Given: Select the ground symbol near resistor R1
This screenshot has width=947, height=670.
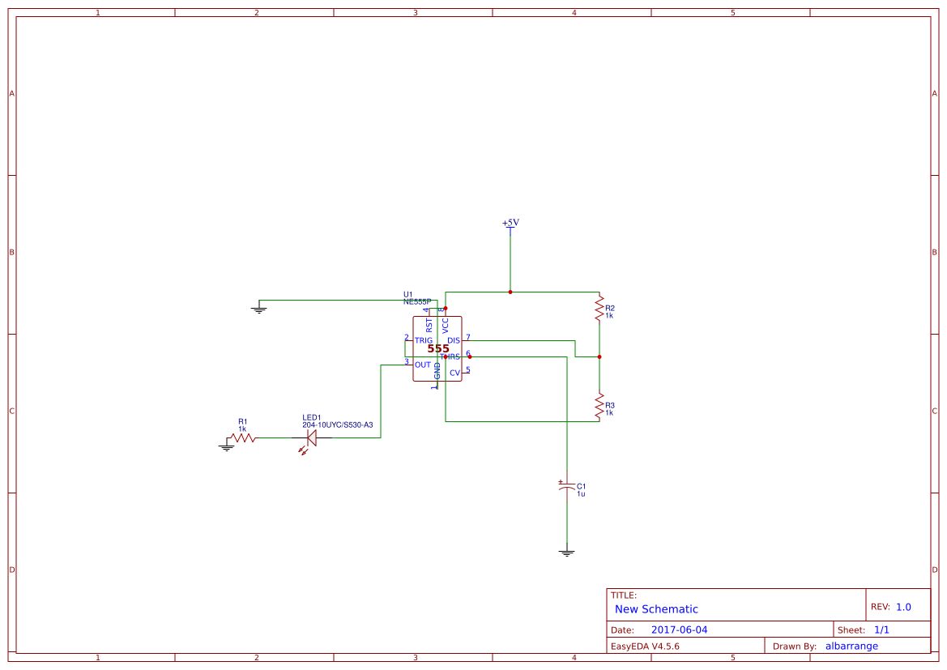Looking at the screenshot, I should tap(225, 444).
